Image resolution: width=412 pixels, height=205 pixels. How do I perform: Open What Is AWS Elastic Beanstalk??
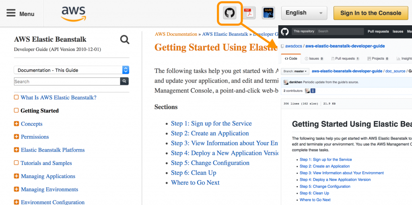tap(59, 97)
